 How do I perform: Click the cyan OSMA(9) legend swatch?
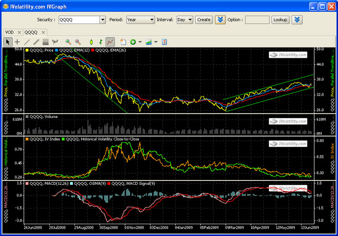71,183
